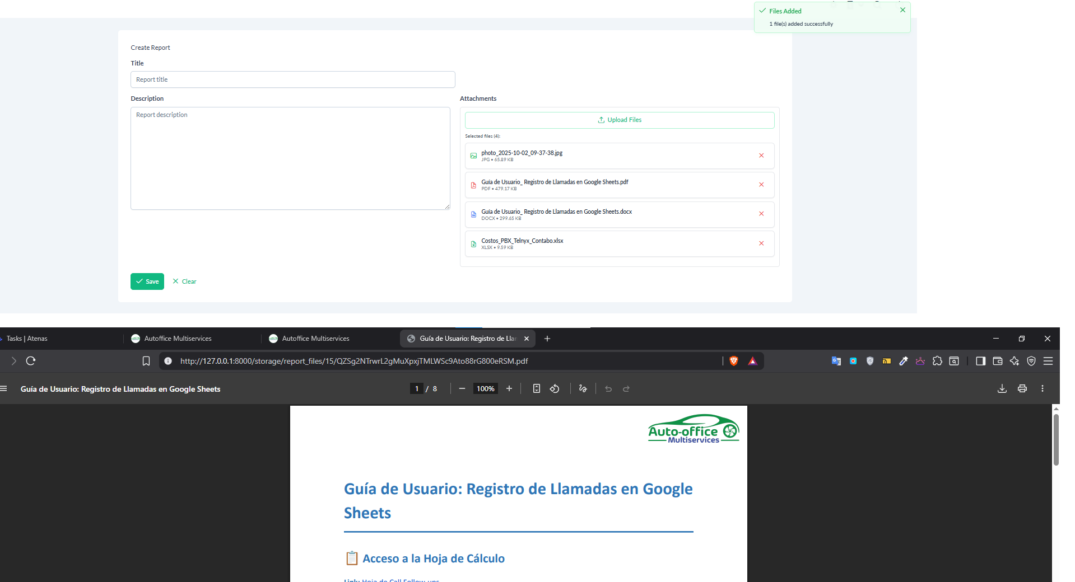Viewport: 1075px width, 582px height.
Task: Click the Report title input field
Action: 292,79
